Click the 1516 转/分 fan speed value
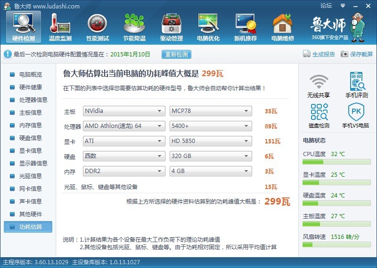377x268 pixels. tap(345, 237)
